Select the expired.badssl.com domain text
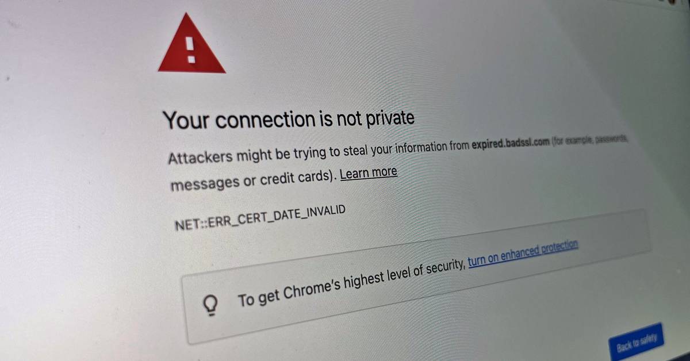This screenshot has height=361, width=690. click(x=509, y=144)
